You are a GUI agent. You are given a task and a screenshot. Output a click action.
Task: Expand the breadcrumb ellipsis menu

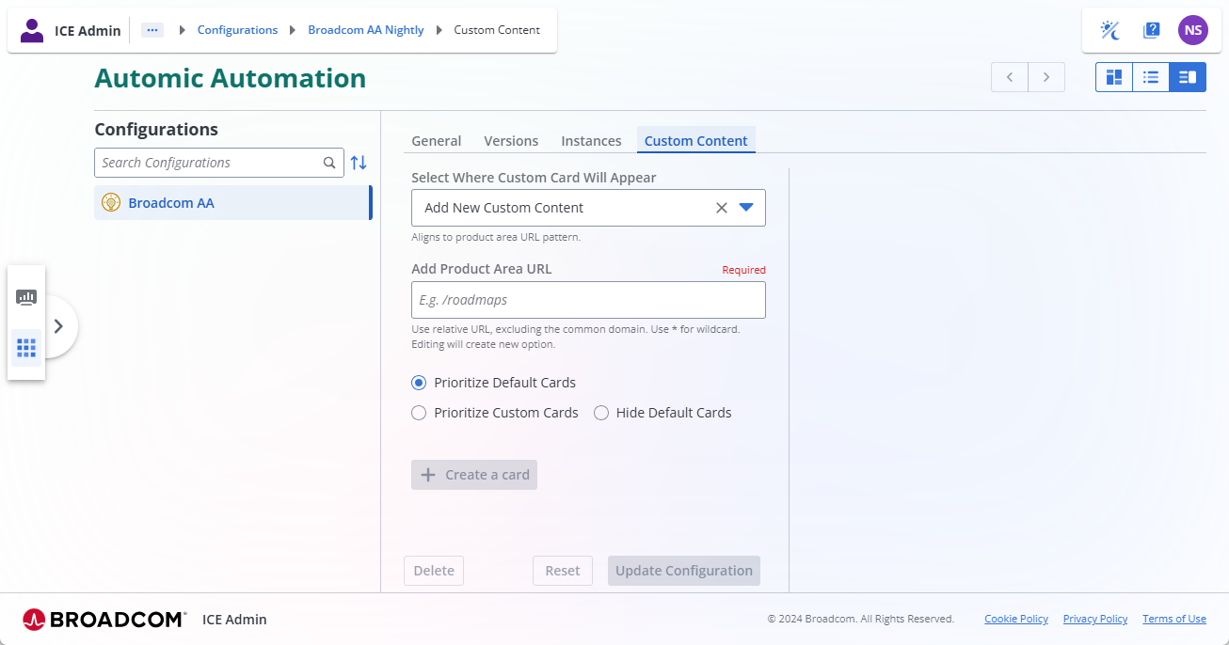click(x=152, y=30)
